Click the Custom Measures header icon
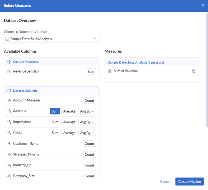 pyautogui.click(x=9, y=62)
